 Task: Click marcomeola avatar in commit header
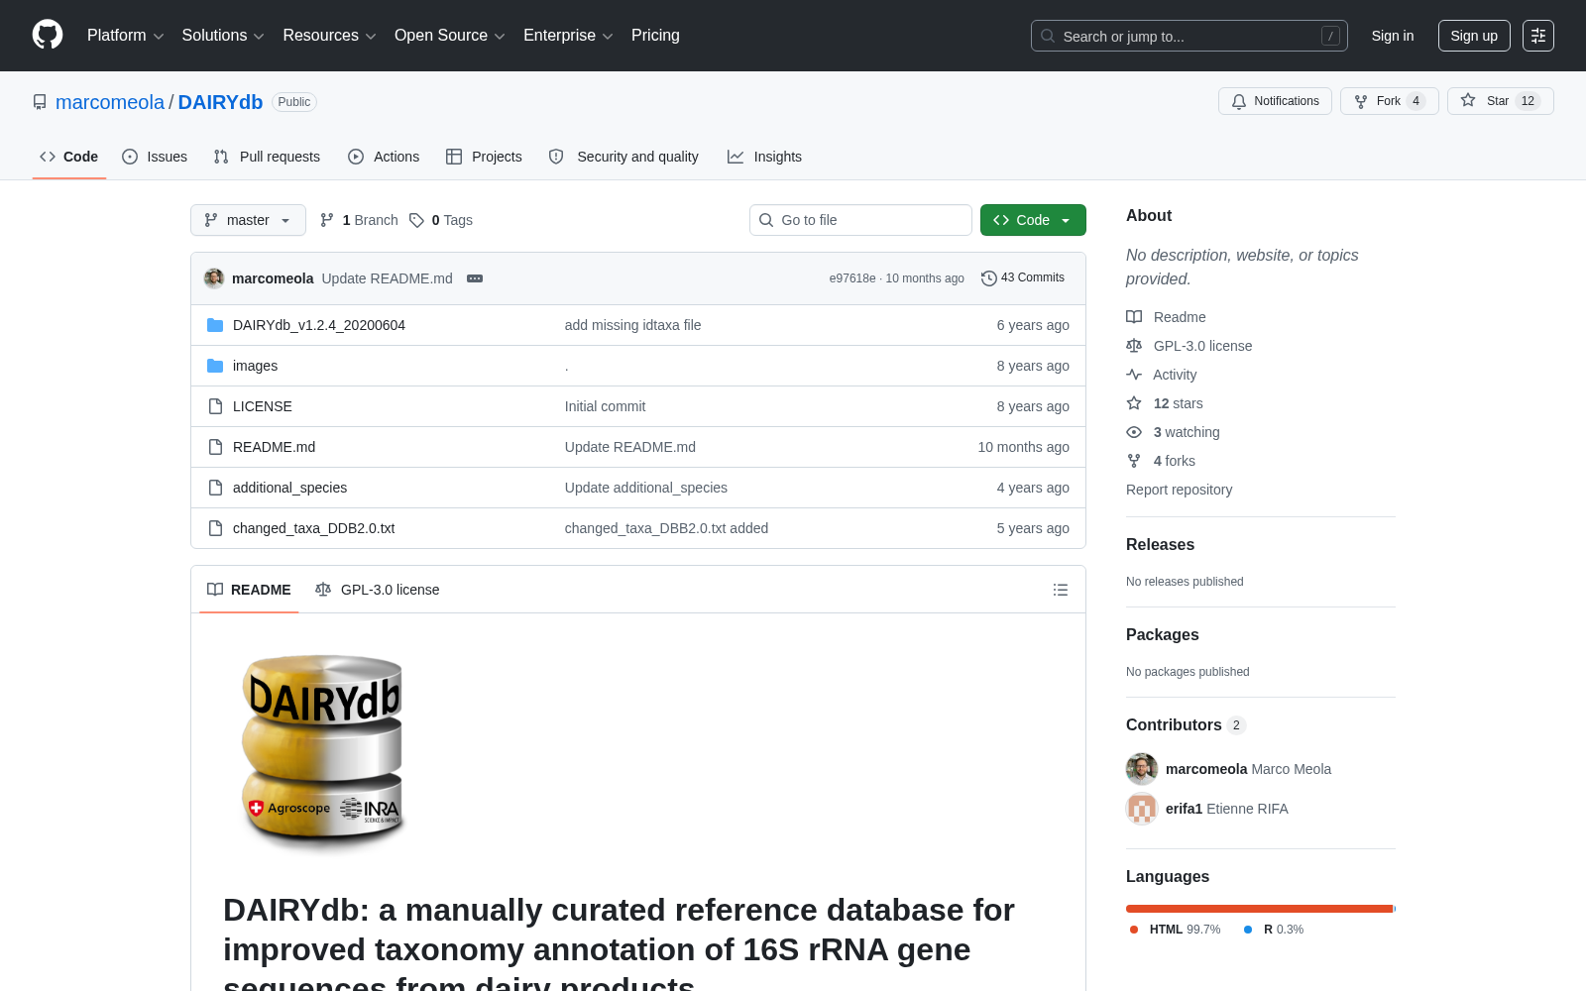(214, 278)
